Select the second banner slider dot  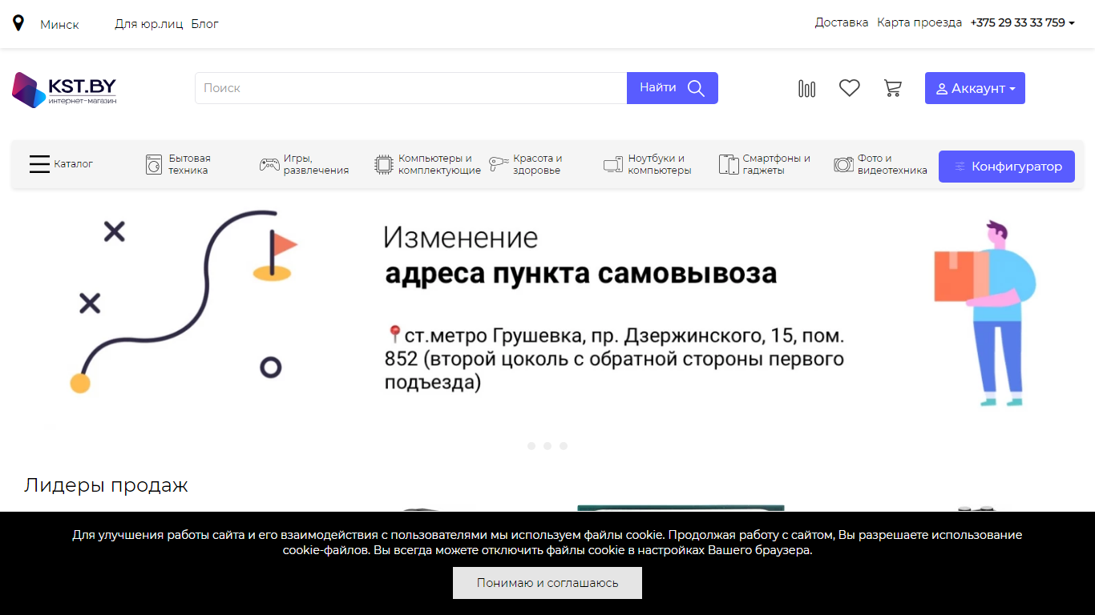pos(547,446)
